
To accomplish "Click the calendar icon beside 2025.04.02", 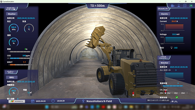I will [33, 101].
